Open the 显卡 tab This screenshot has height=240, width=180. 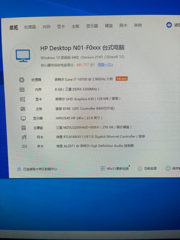[x=61, y=26]
